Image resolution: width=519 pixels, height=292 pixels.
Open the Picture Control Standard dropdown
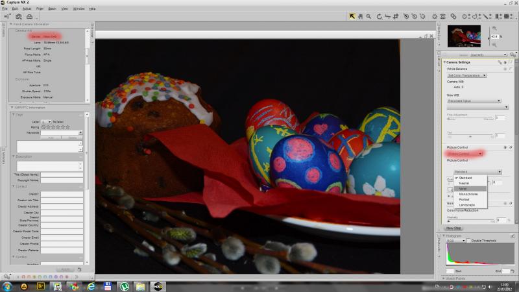(x=477, y=172)
